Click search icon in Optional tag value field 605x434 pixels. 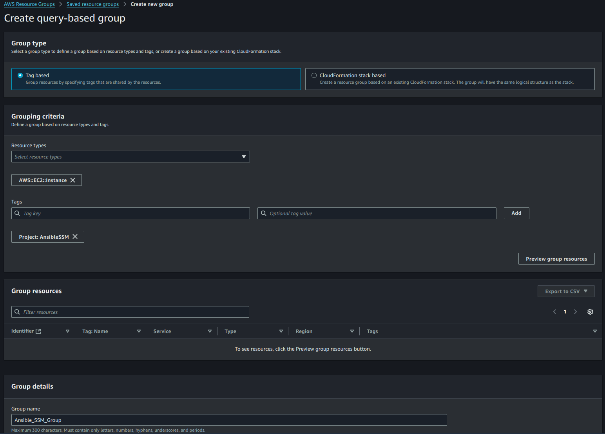264,213
